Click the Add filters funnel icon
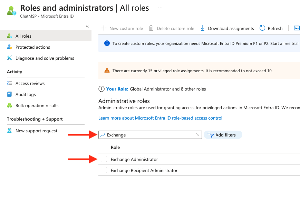Screen dimensions: 300x217 (211, 135)
